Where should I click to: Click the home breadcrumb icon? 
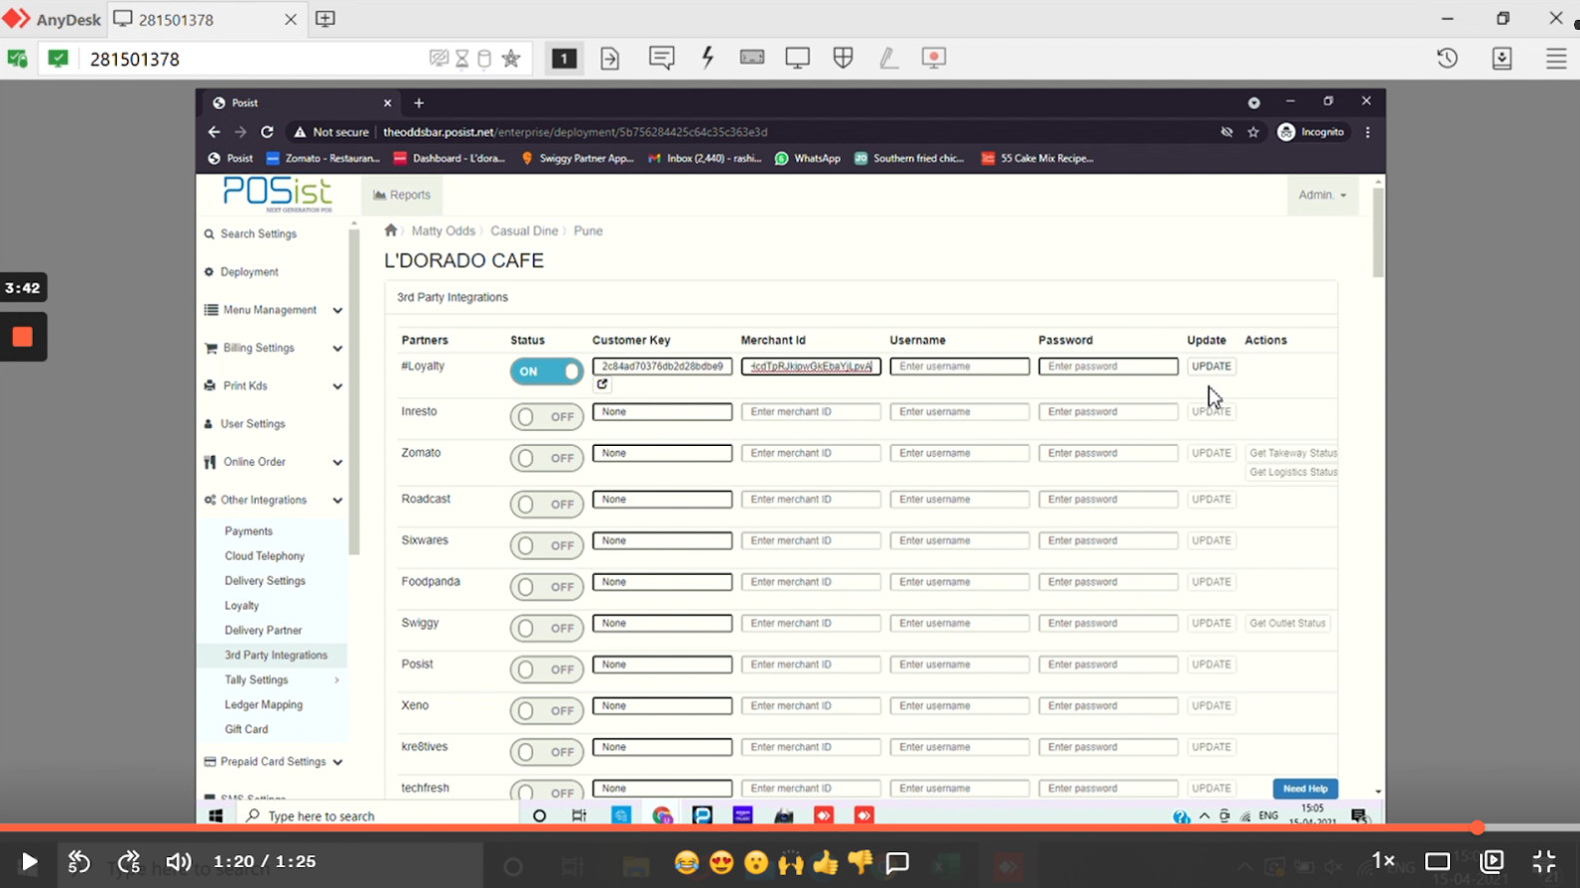(x=391, y=230)
